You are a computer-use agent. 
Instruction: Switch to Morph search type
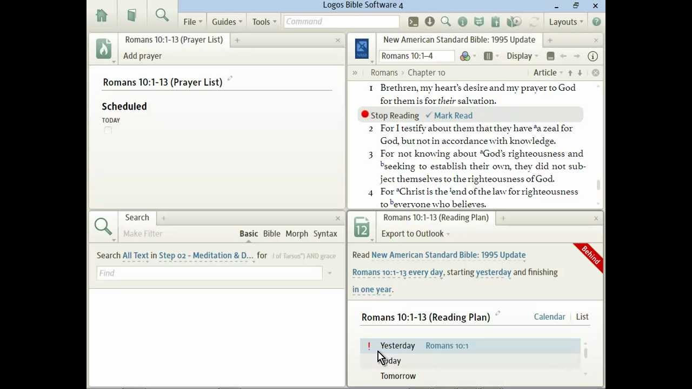[297, 233]
